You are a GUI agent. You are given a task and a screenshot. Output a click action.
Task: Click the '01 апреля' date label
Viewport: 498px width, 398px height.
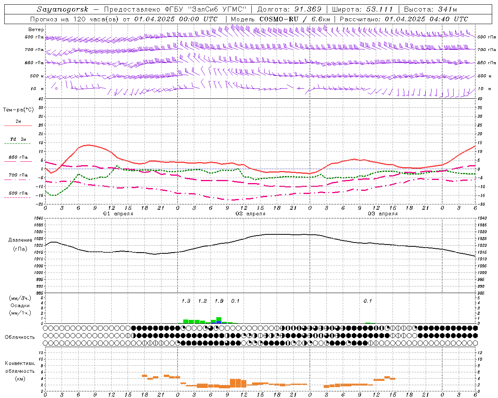[118, 214]
